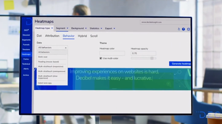Choose Select and copy option

coord(52,83)
